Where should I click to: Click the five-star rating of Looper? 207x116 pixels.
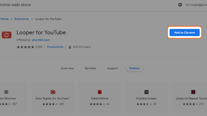[25, 47]
